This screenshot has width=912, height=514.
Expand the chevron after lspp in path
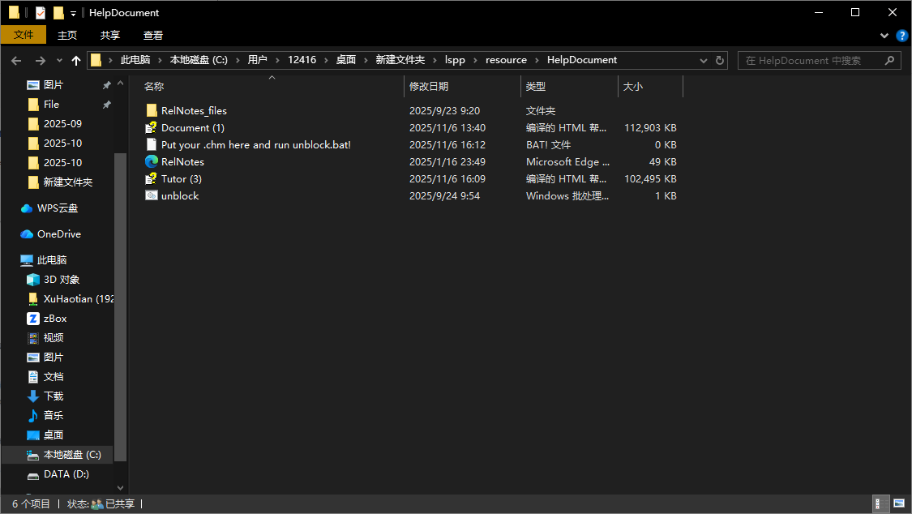(x=475, y=61)
